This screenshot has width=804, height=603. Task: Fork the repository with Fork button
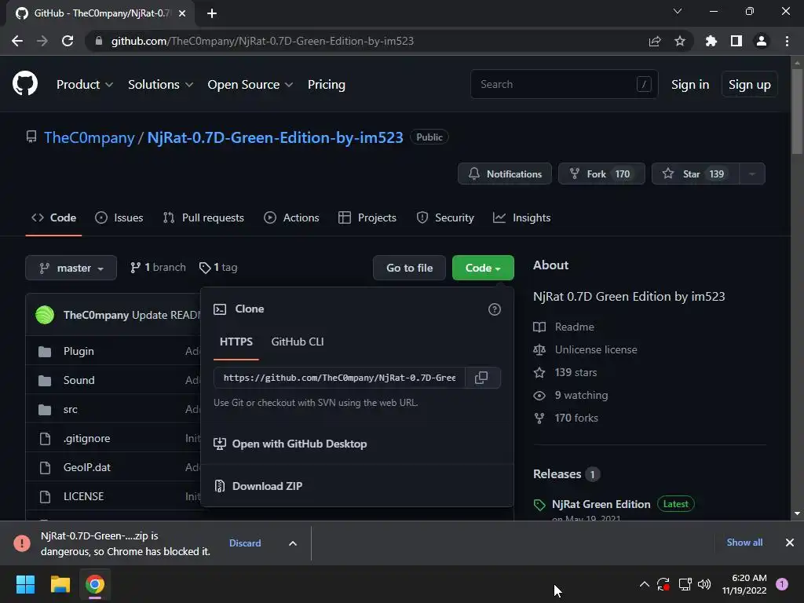point(601,174)
